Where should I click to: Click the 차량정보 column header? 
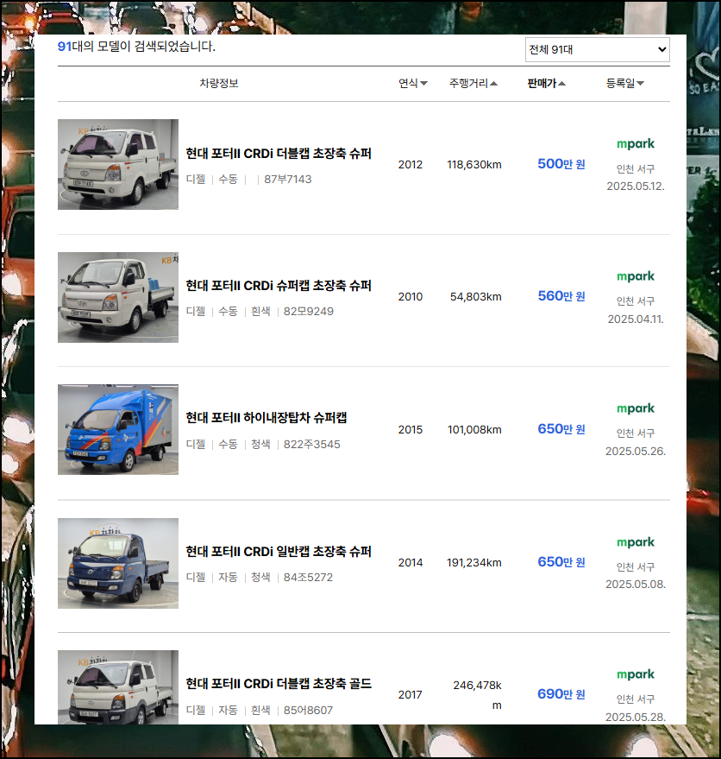[219, 83]
